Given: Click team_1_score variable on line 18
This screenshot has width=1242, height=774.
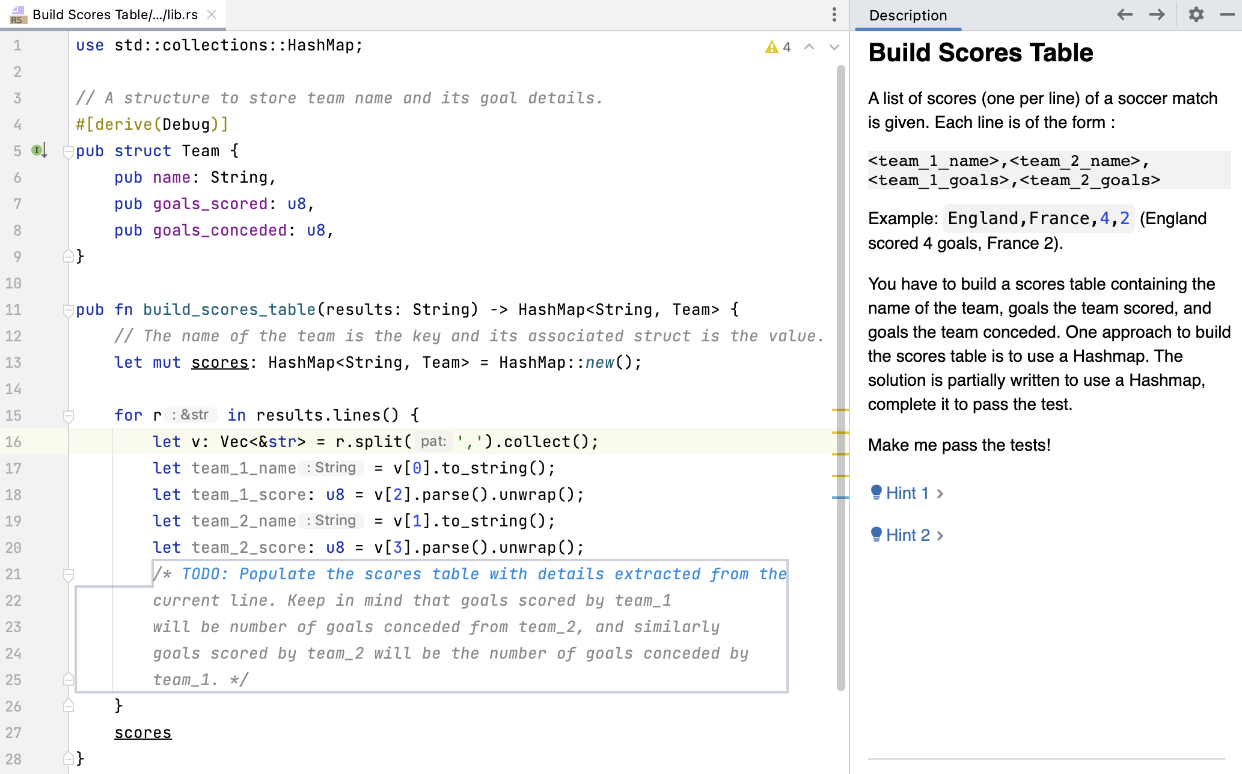Looking at the screenshot, I should coord(249,495).
